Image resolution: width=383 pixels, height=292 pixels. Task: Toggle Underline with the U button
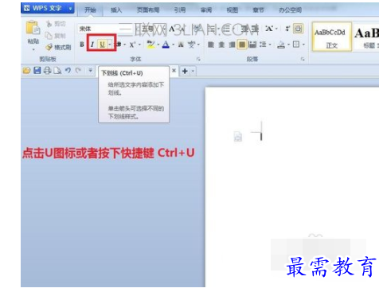click(102, 45)
